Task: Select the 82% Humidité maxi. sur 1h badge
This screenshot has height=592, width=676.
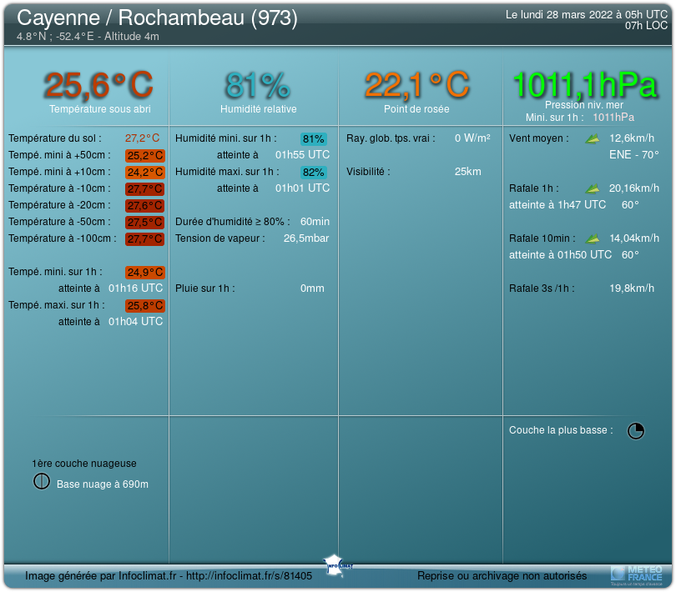Action: (314, 173)
